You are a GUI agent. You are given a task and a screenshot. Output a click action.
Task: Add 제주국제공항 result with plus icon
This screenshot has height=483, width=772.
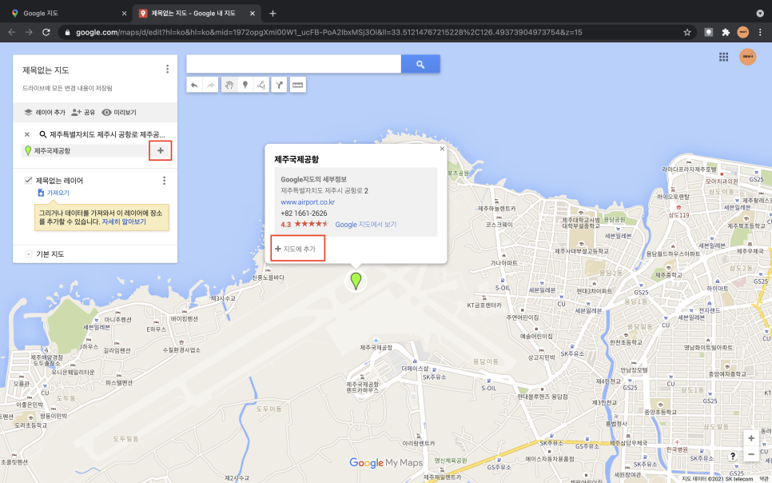click(x=160, y=151)
